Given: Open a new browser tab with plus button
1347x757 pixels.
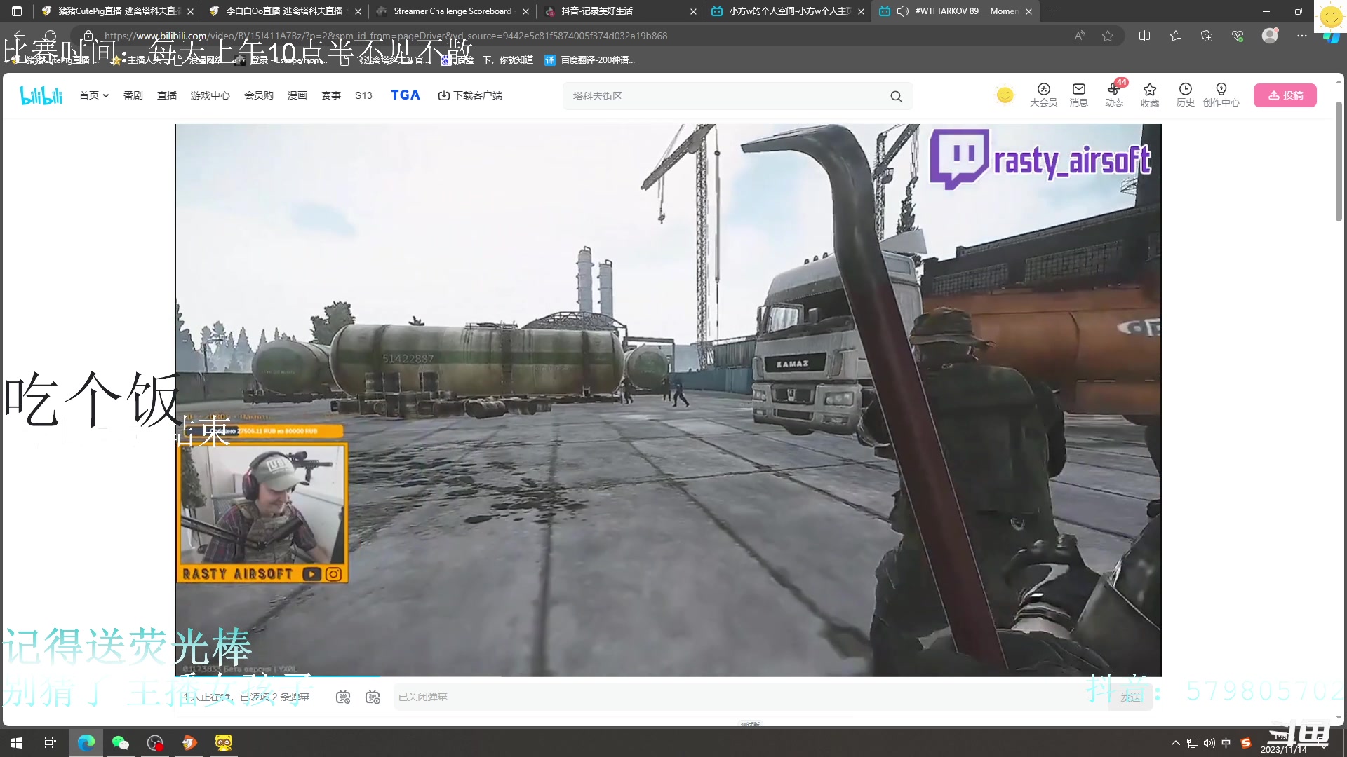Looking at the screenshot, I should 1052,11.
